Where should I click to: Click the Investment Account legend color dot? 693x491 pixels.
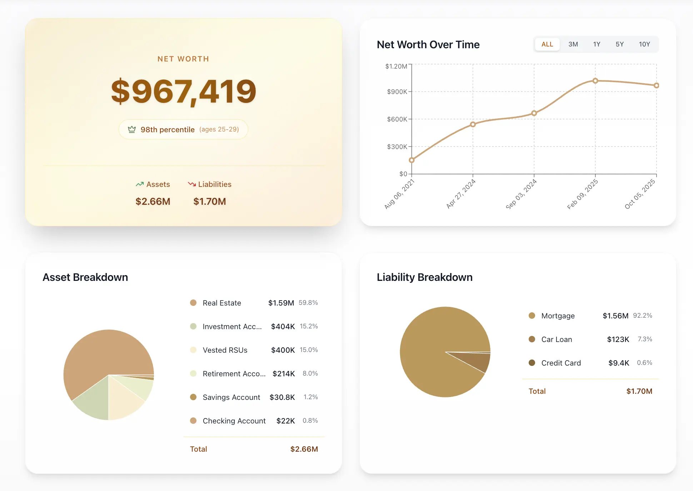click(193, 326)
